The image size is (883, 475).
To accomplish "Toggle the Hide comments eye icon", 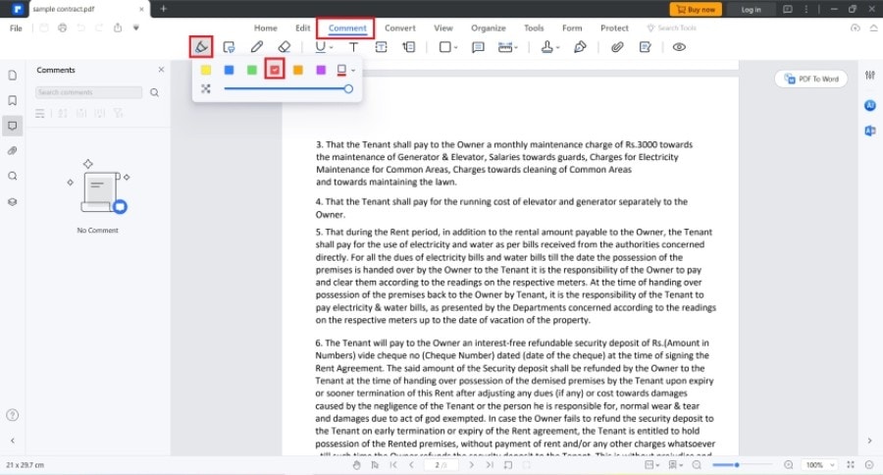I will 679,47.
